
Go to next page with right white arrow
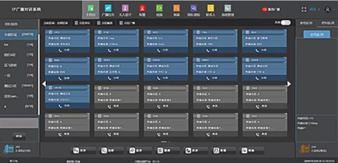[289, 84]
